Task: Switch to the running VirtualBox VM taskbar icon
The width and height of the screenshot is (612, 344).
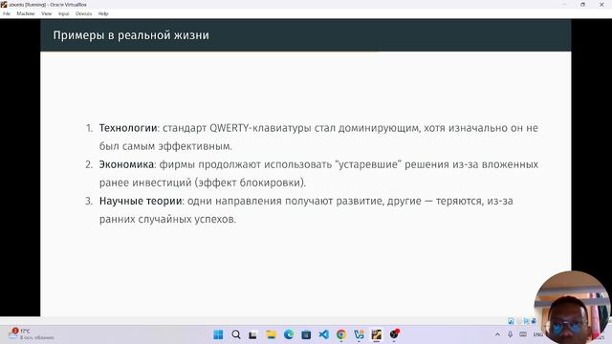Action: point(376,334)
